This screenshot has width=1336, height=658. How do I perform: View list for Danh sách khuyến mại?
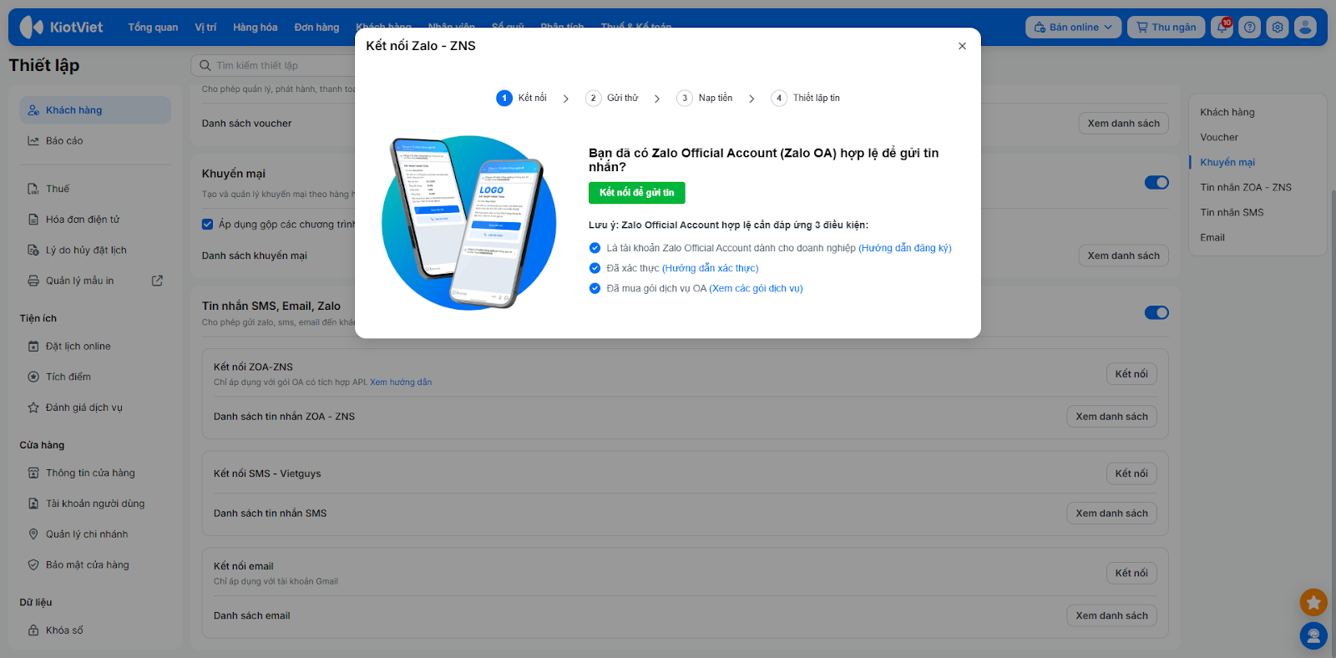click(1124, 256)
